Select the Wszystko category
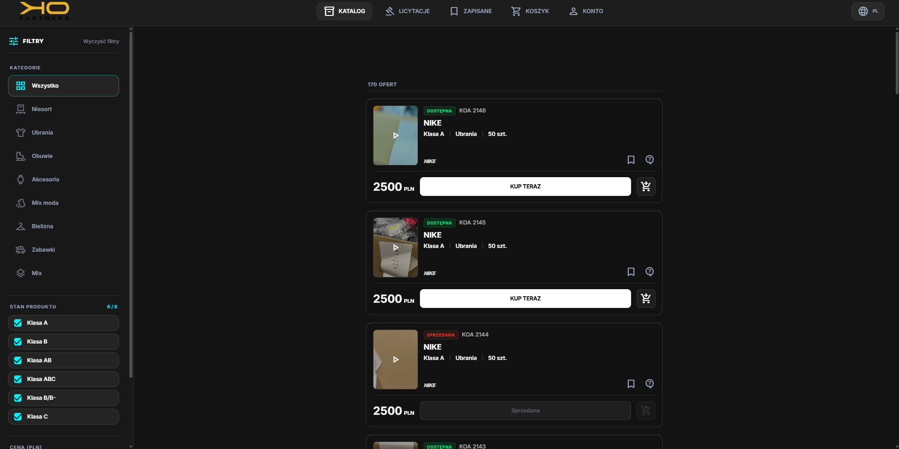This screenshot has width=899, height=449. [x=63, y=86]
